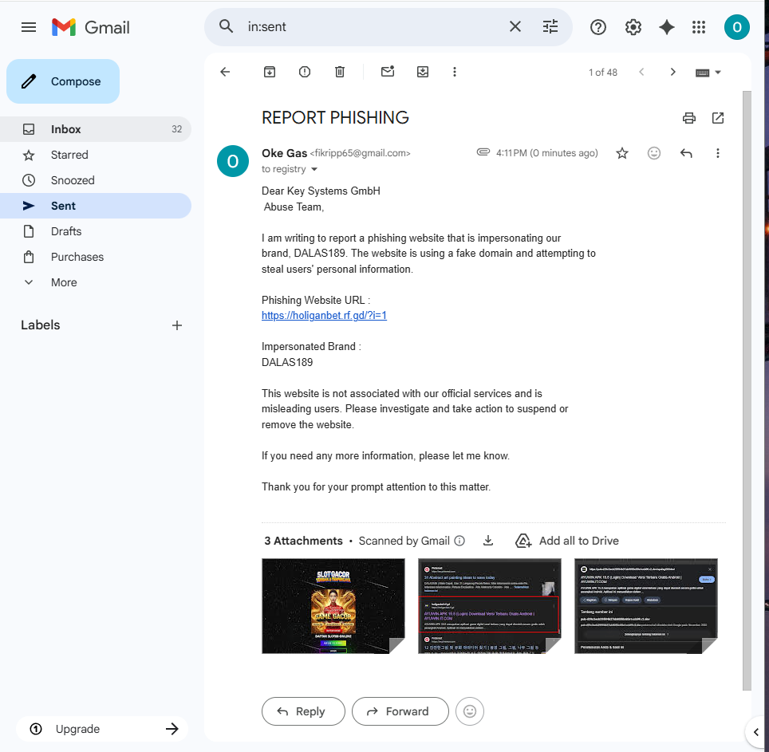Click the sender address fikripp65@gmail.com
The height and width of the screenshot is (752, 769).
click(x=360, y=153)
